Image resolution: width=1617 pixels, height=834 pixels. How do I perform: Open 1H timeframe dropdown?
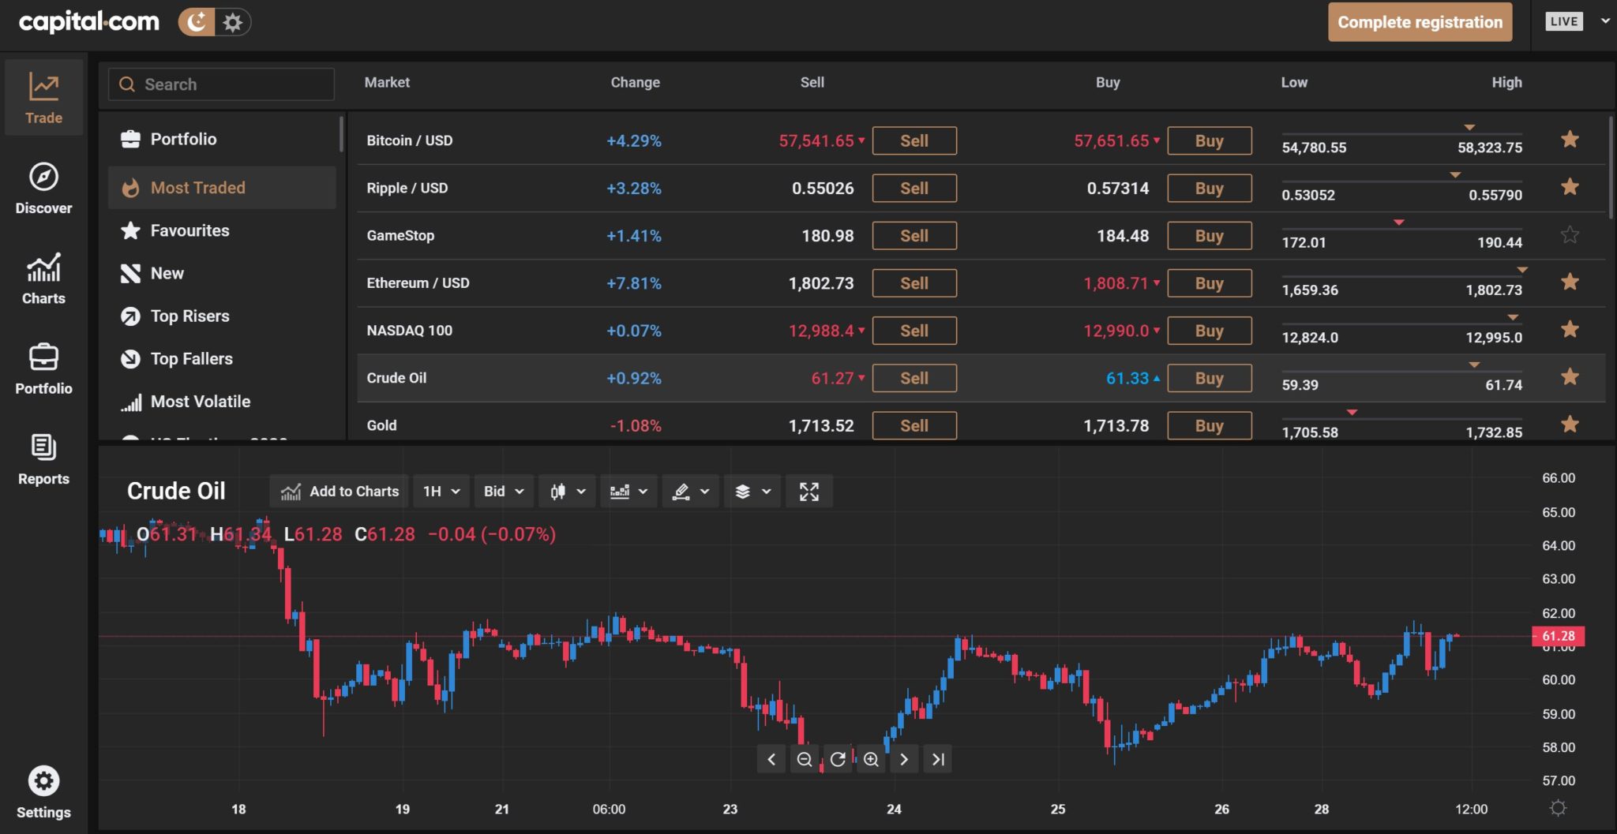(x=441, y=492)
